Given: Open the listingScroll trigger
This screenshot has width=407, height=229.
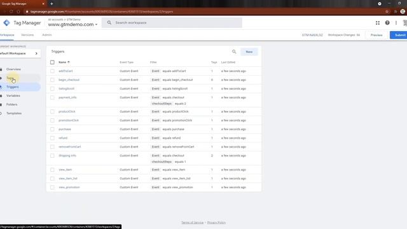Looking at the screenshot, I should [66, 89].
